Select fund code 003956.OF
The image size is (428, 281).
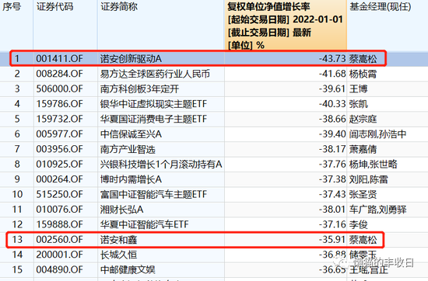[59, 149]
